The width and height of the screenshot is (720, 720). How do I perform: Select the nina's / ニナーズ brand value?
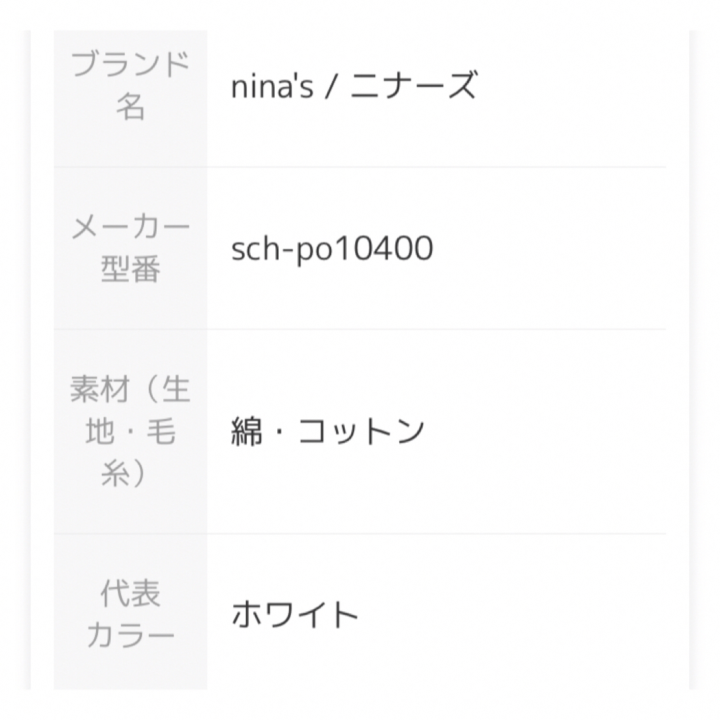tap(354, 86)
